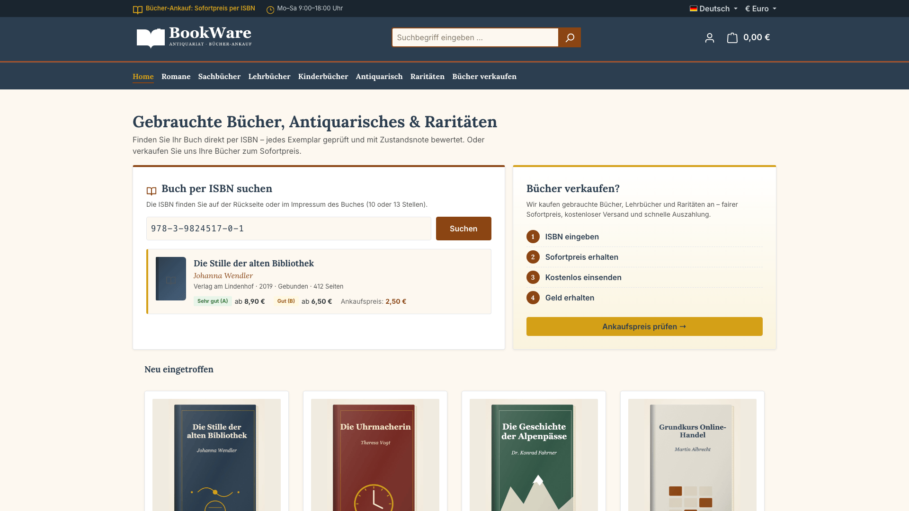Focus the Suchbegriff eingeben search field

475,37
